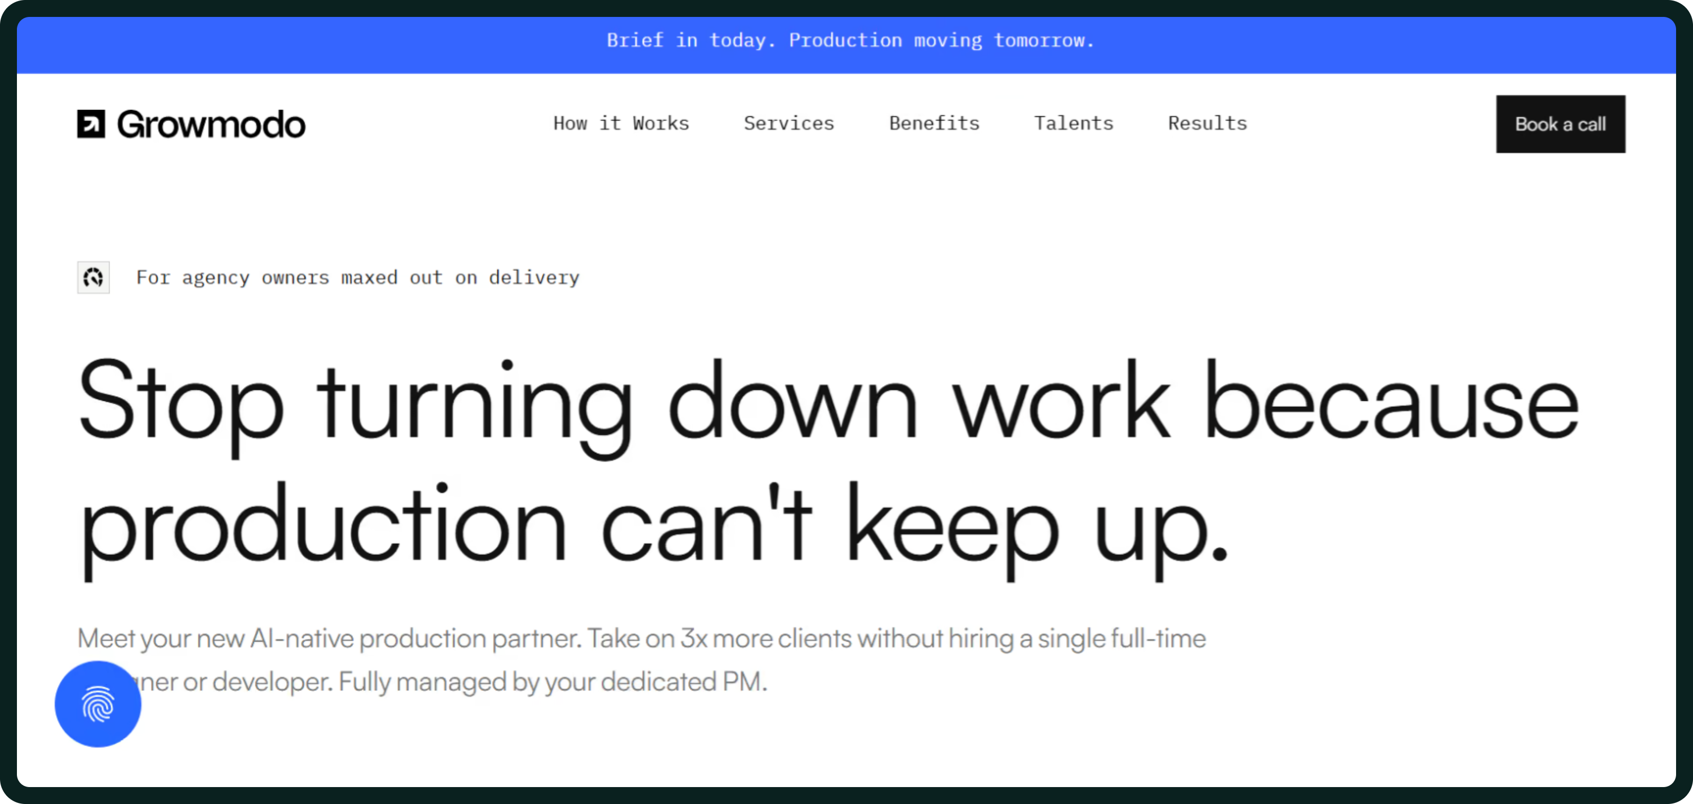View the Results nav link
Viewport: 1693px width, 804px height.
[1207, 123]
